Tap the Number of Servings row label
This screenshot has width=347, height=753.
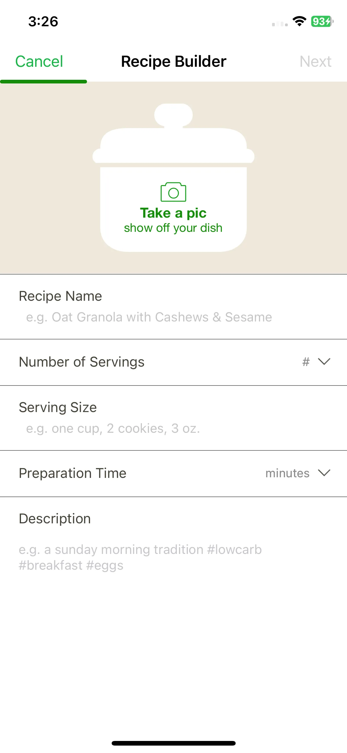pyautogui.click(x=82, y=362)
